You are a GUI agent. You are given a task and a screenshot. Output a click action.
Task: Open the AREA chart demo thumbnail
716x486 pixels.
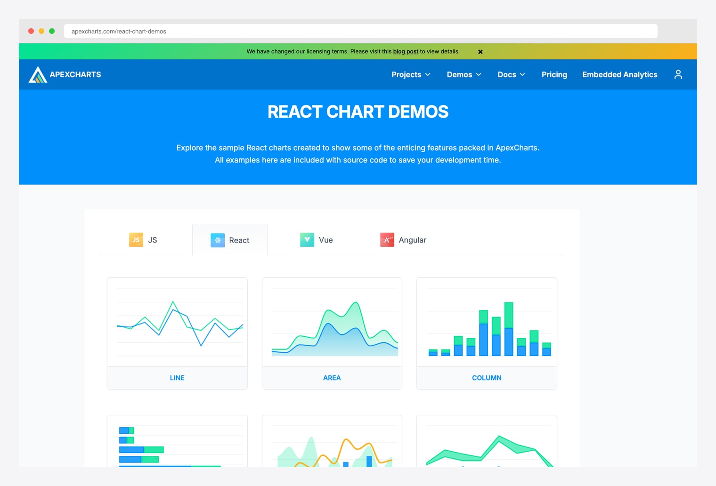click(332, 322)
